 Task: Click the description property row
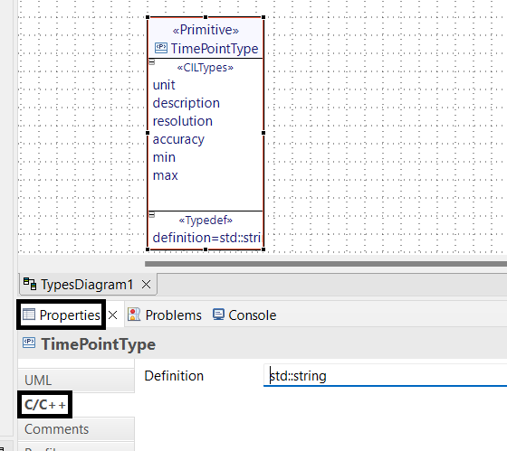[187, 103]
